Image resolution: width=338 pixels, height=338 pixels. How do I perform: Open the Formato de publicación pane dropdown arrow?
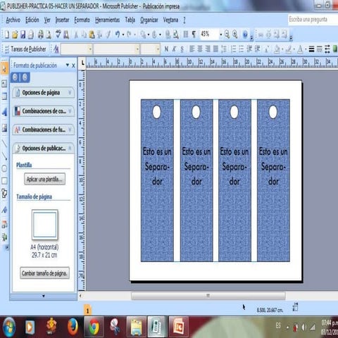(68, 65)
